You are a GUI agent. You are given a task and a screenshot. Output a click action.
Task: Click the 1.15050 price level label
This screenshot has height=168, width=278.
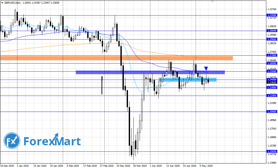(x=271, y=151)
